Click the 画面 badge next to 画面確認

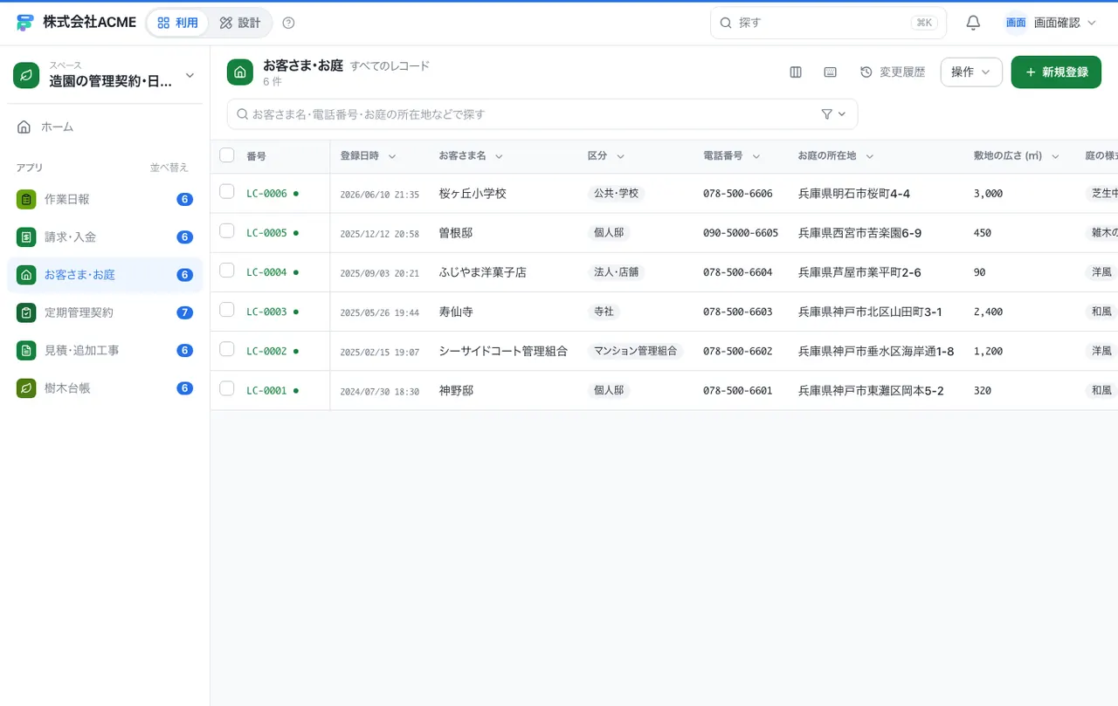[x=1016, y=23]
